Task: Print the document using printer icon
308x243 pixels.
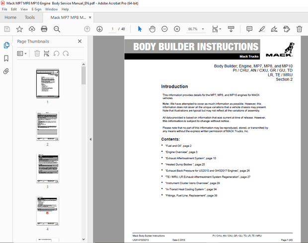Action: click(44, 29)
